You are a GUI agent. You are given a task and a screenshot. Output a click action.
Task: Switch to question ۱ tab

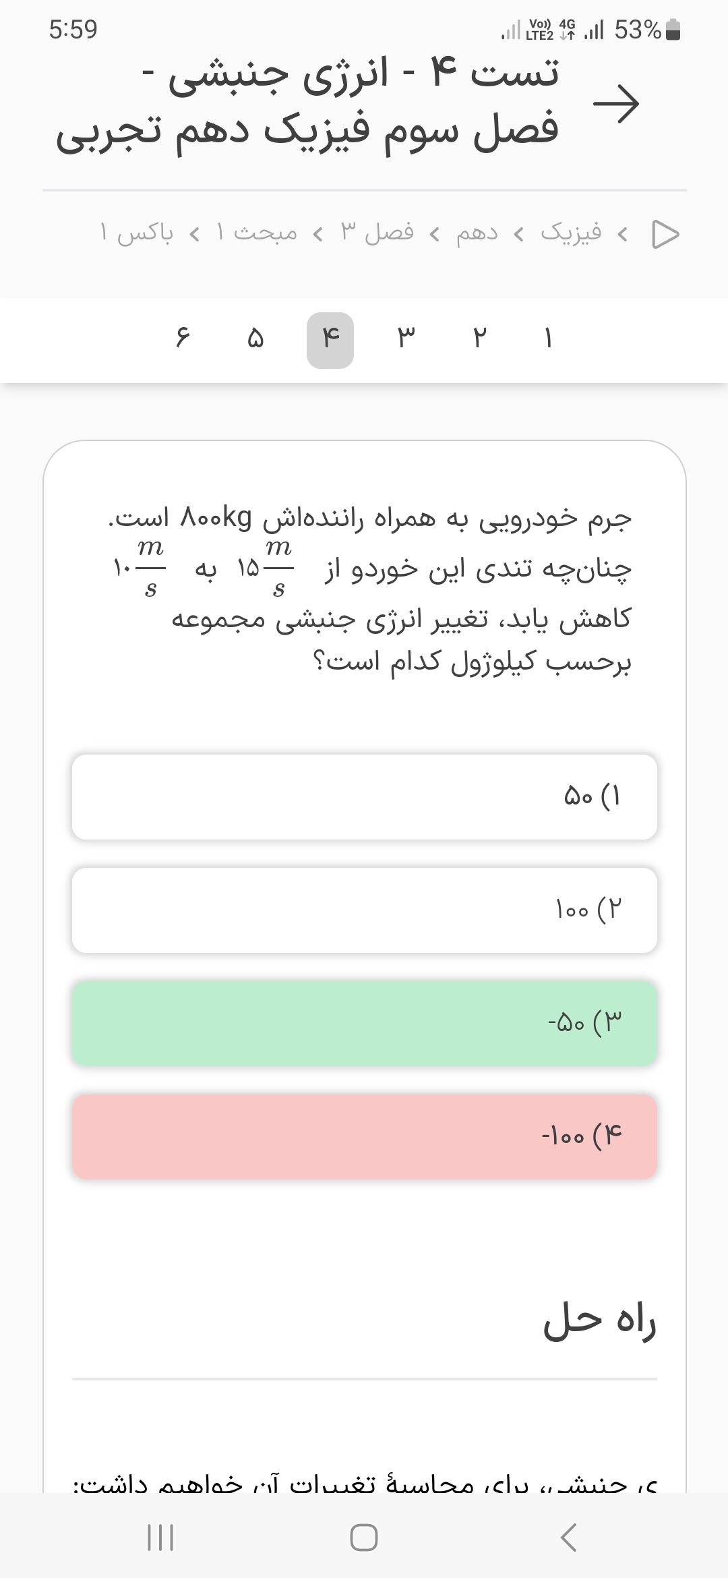point(548,339)
